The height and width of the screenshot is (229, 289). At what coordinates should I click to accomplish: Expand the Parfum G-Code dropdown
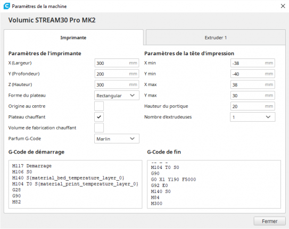tap(117, 139)
